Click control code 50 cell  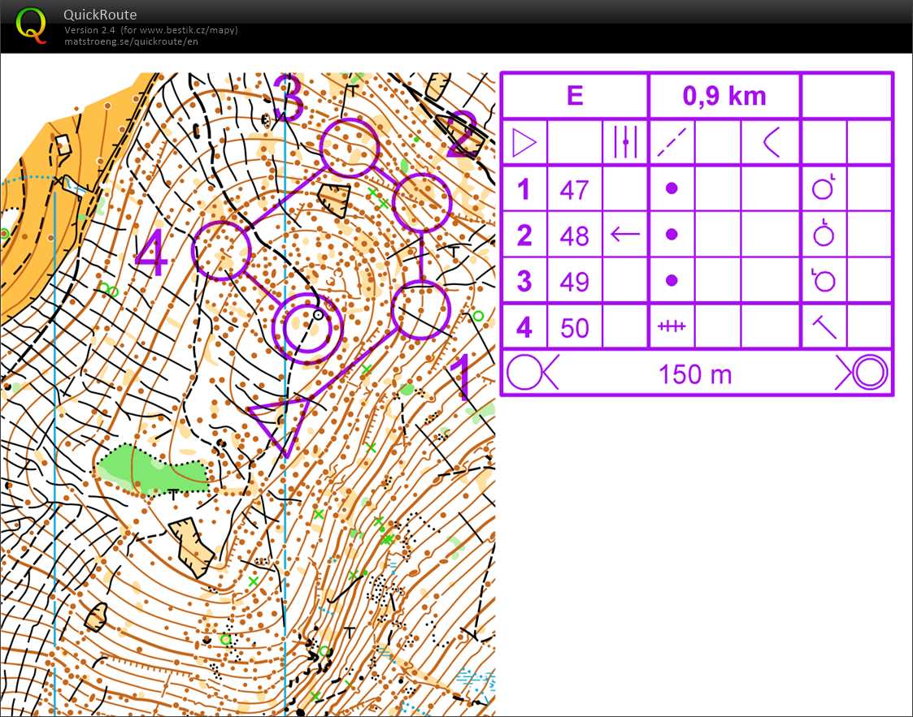click(574, 327)
